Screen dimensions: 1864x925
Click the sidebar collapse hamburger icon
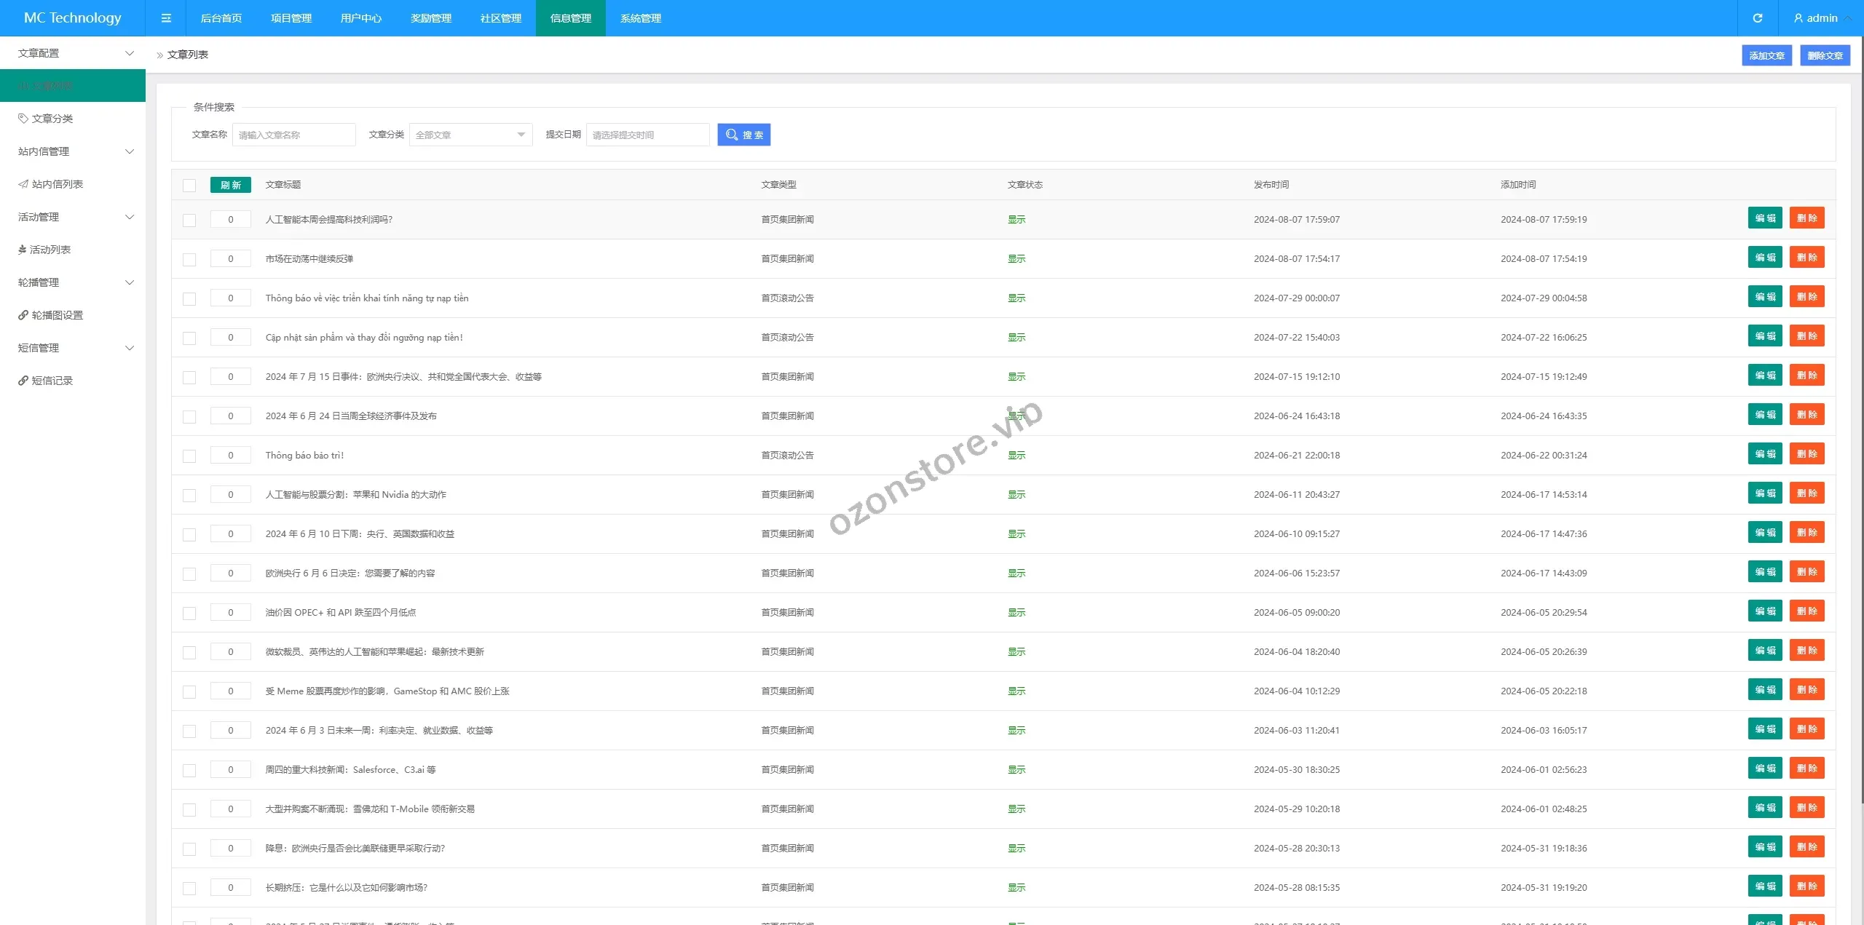click(166, 18)
